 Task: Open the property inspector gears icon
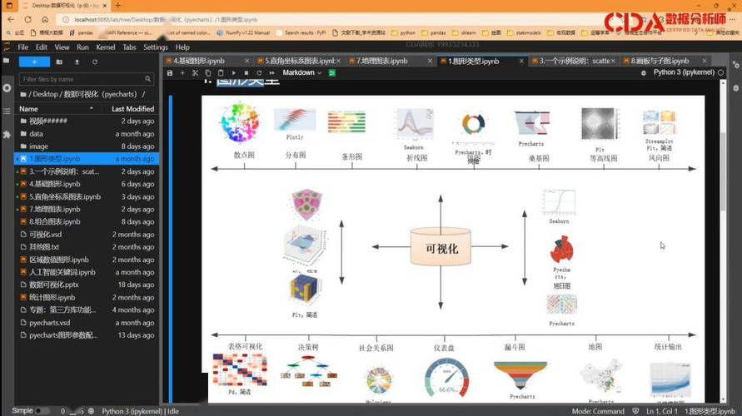click(x=736, y=65)
